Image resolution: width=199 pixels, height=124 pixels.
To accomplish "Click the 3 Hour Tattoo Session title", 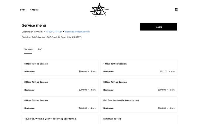I will pos(115,82).
